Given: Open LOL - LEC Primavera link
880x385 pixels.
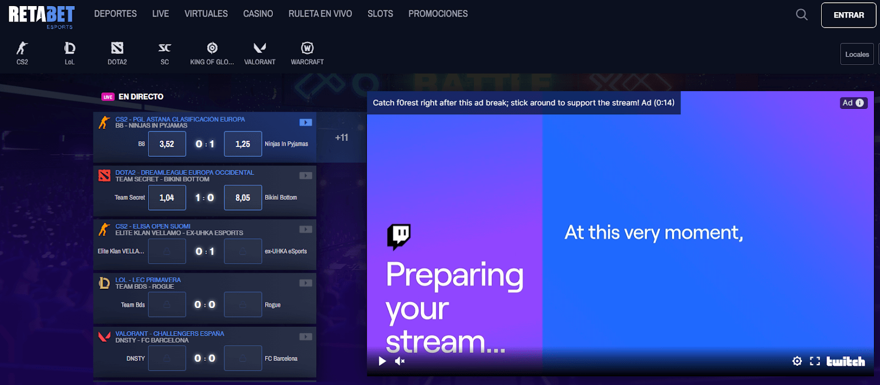Looking at the screenshot, I should click(x=148, y=280).
